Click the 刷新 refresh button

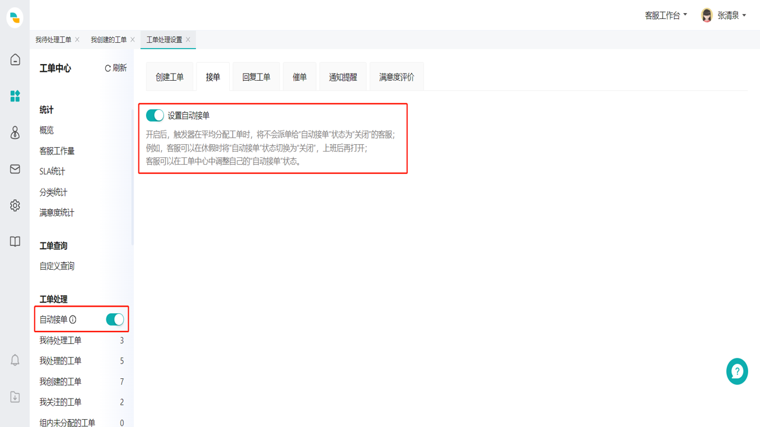coord(116,68)
